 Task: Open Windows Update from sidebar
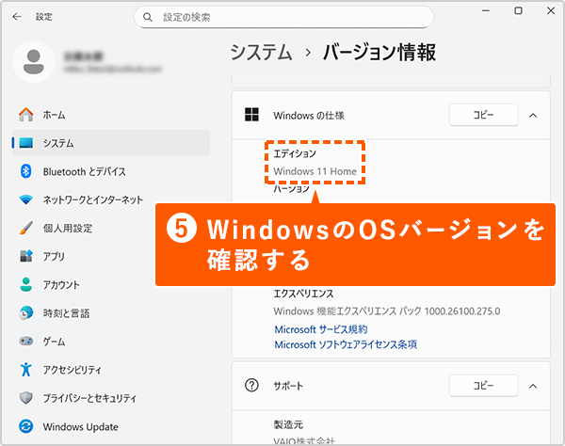point(79,426)
